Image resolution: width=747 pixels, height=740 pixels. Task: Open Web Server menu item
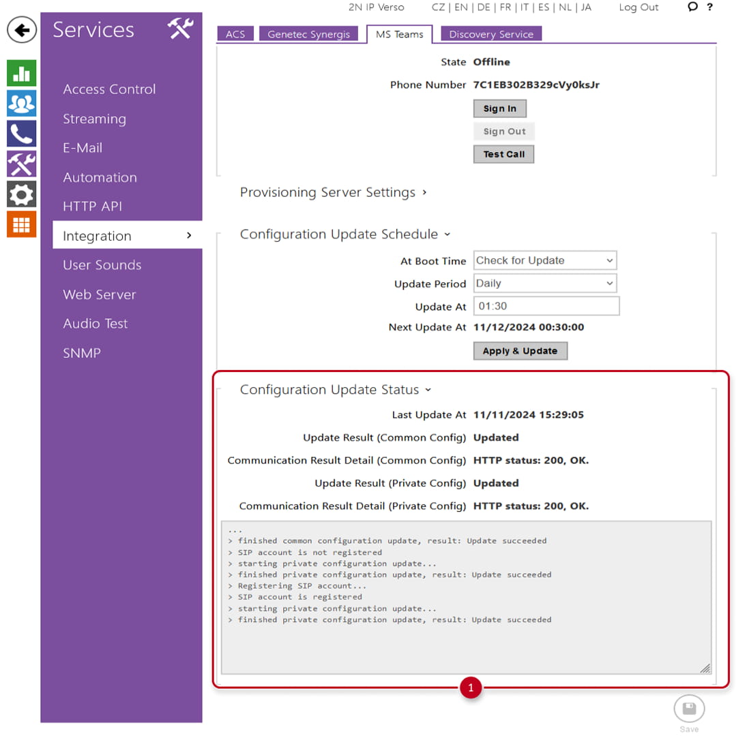99,294
